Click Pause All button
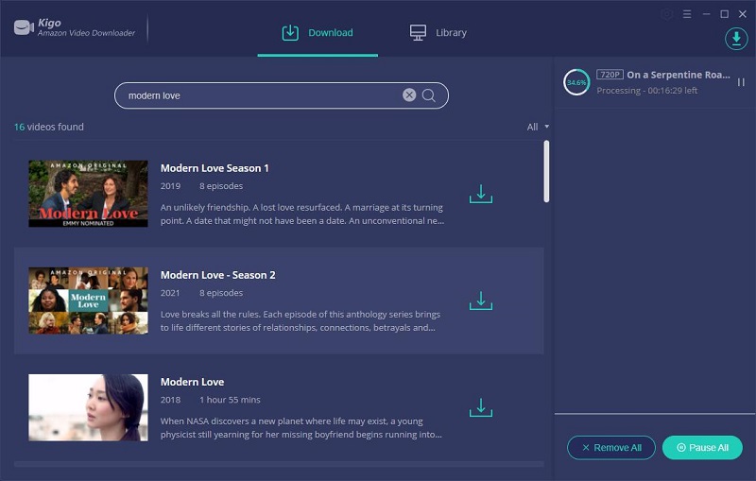Viewport: 756px width, 481px height. click(702, 448)
